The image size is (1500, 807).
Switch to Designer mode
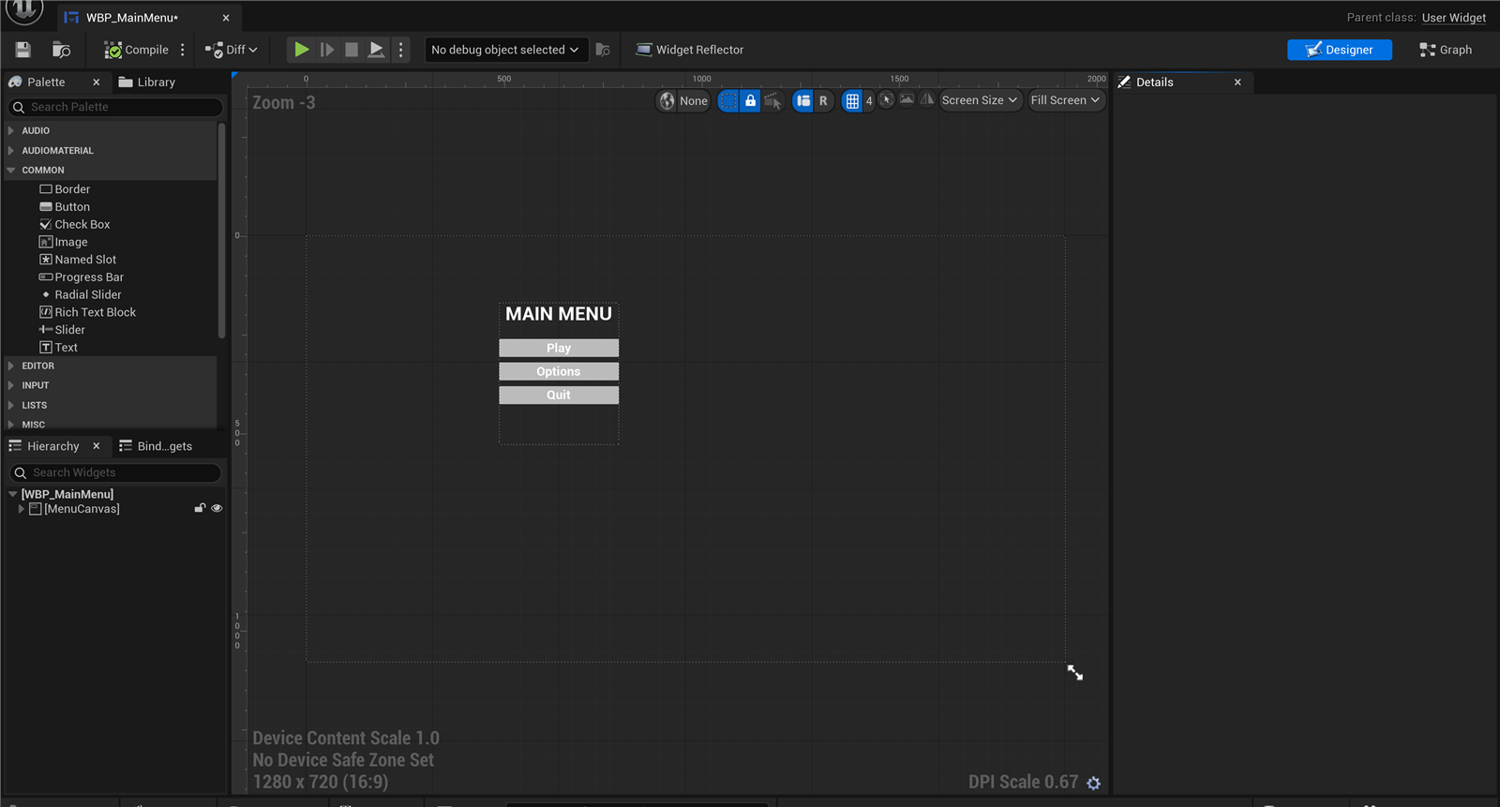pos(1339,50)
